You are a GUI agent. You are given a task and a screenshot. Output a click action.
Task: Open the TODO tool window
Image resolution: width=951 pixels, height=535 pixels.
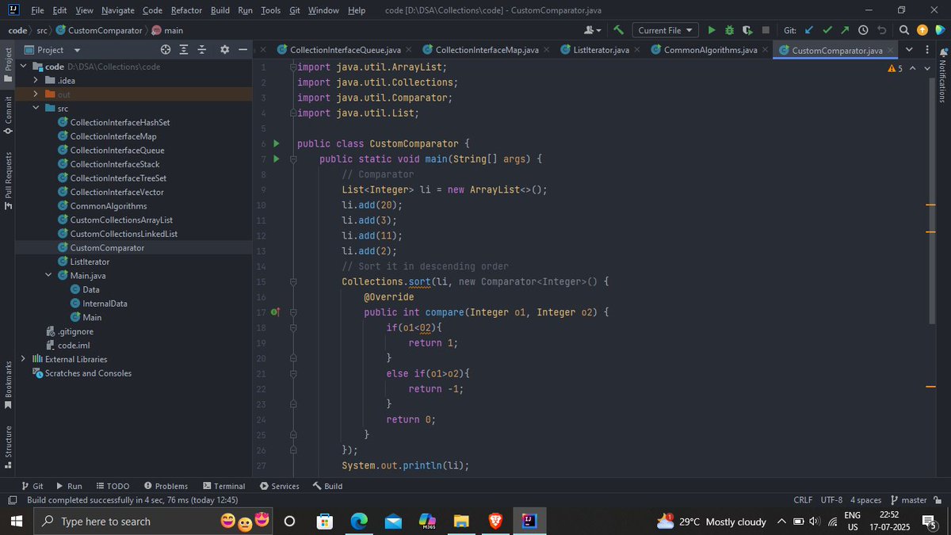tap(113, 486)
